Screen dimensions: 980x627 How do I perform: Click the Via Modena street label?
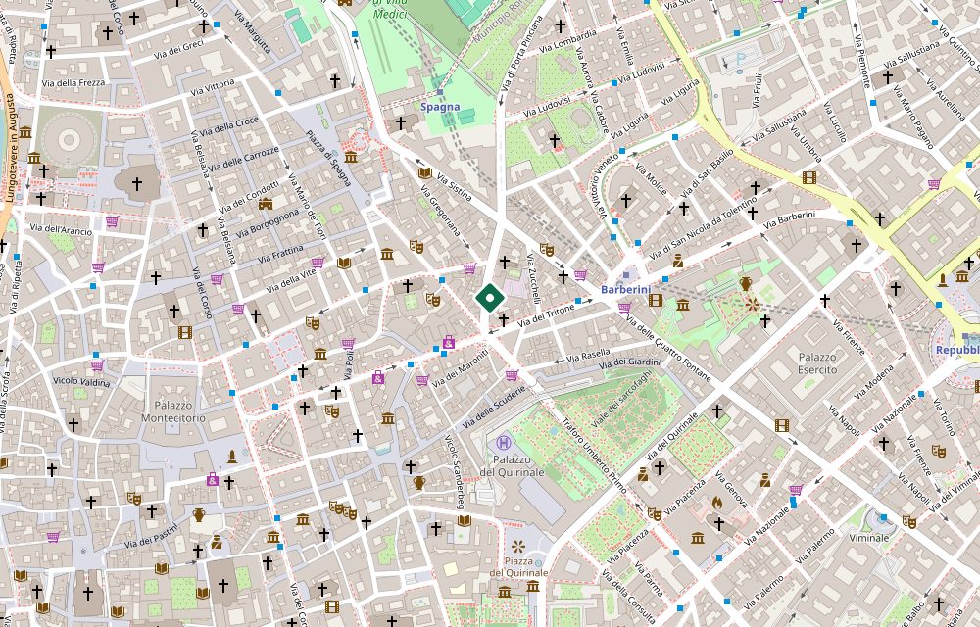[x=874, y=381]
